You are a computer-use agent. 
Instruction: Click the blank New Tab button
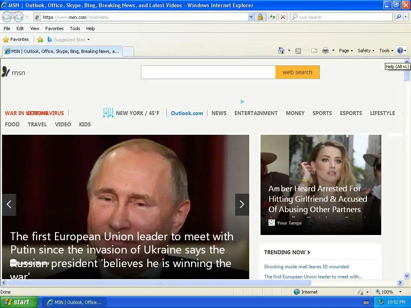point(128,51)
